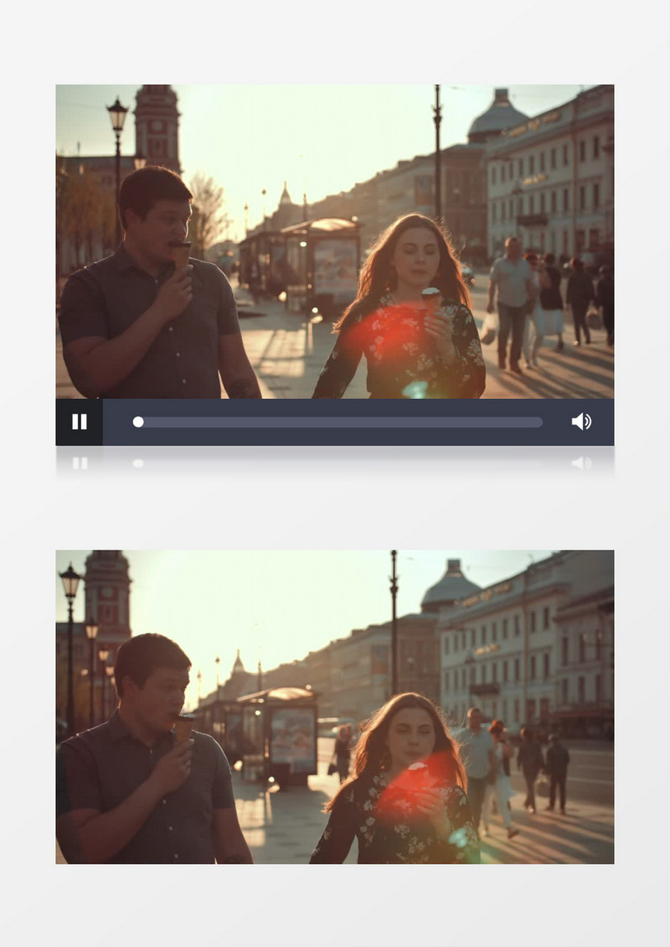Mute audio using the speaker icon
Viewport: 670px width, 947px height.
pos(580,422)
